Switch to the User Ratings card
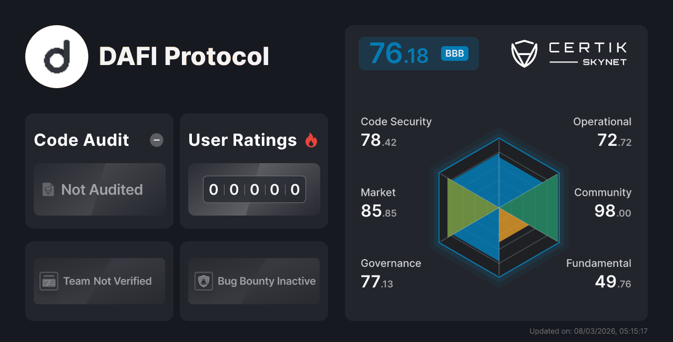The height and width of the screenshot is (342, 673). (x=253, y=170)
